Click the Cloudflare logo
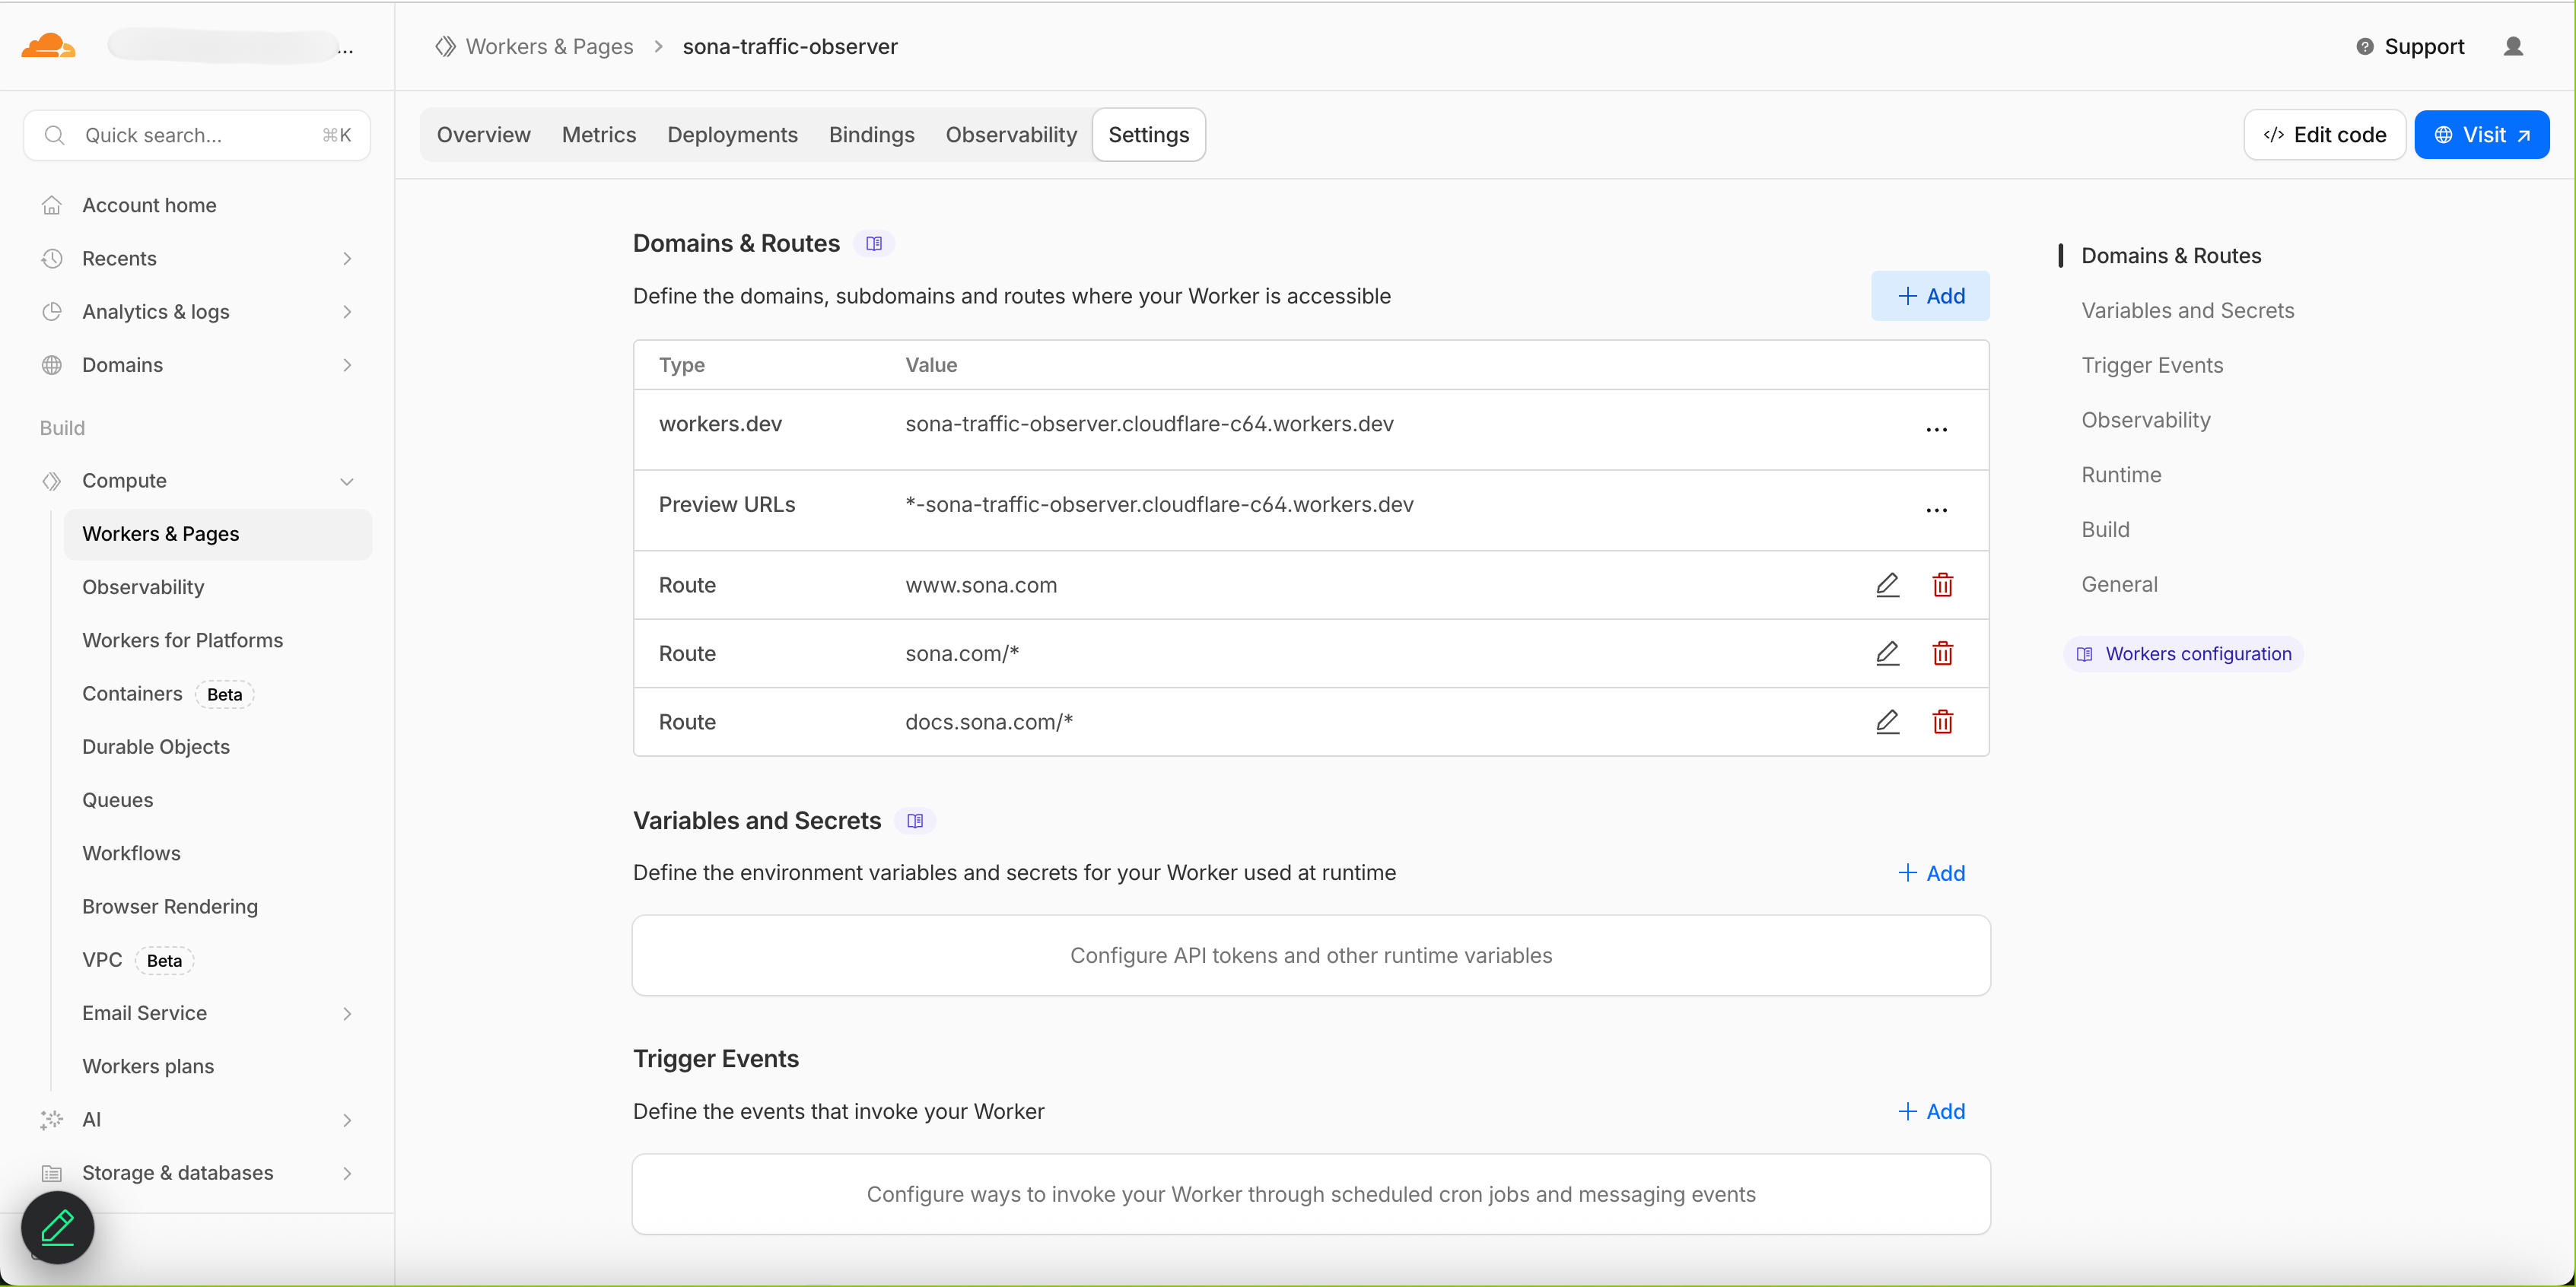 click(47, 46)
